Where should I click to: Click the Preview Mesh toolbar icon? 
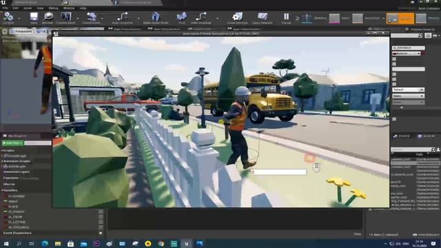(x=66, y=17)
